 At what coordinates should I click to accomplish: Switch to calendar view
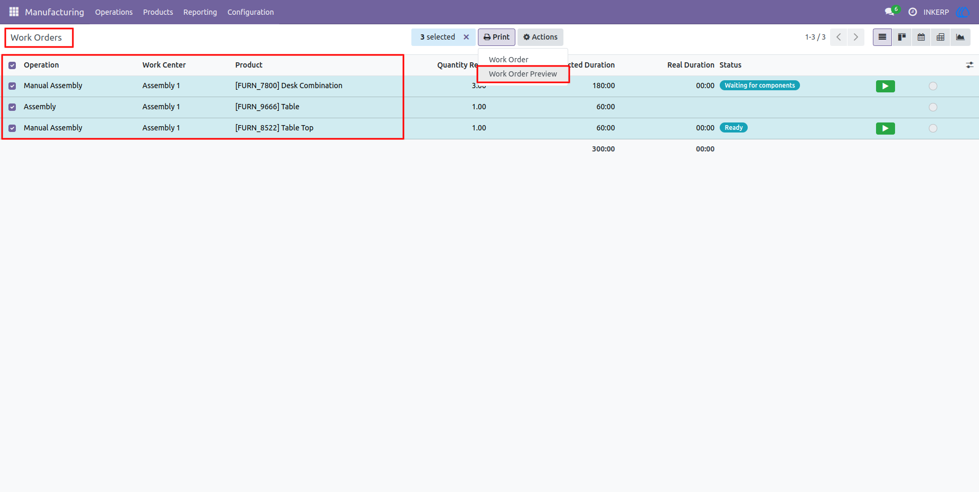pyautogui.click(x=921, y=37)
